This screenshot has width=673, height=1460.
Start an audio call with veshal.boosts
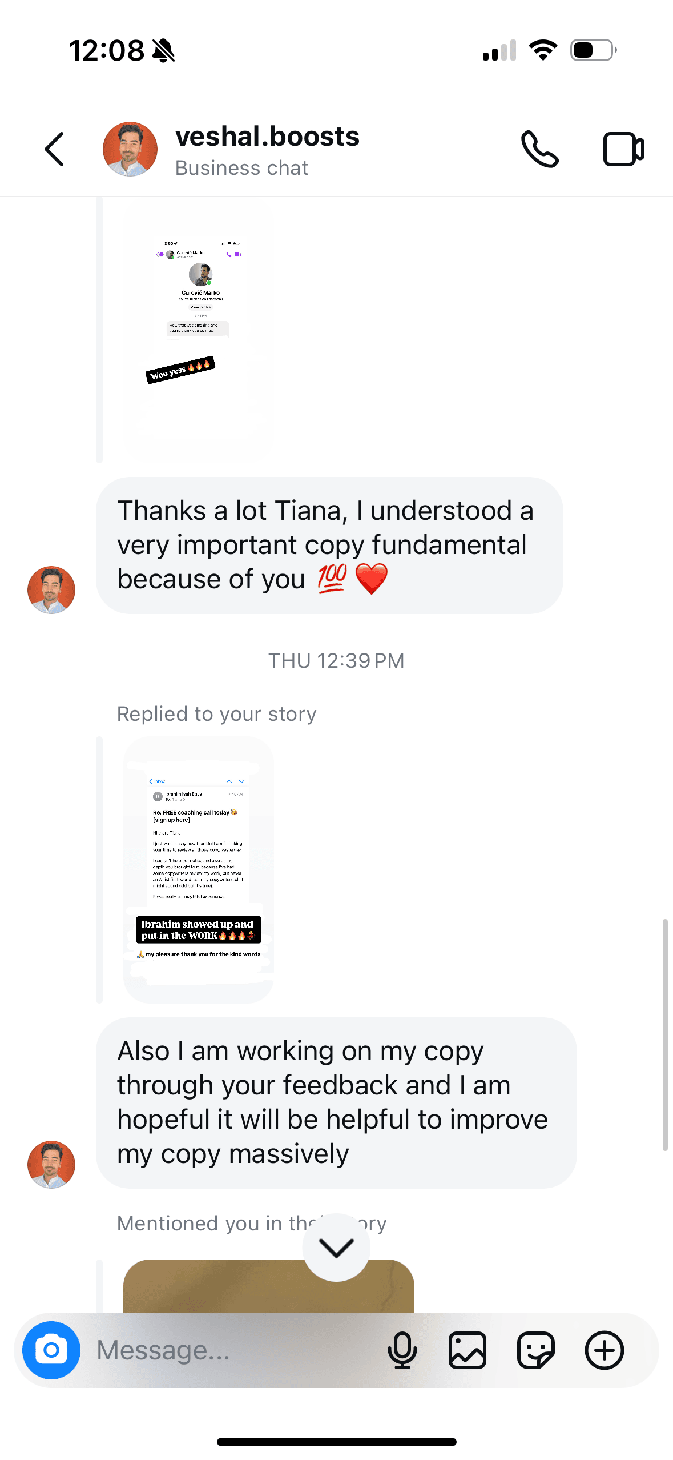(539, 150)
